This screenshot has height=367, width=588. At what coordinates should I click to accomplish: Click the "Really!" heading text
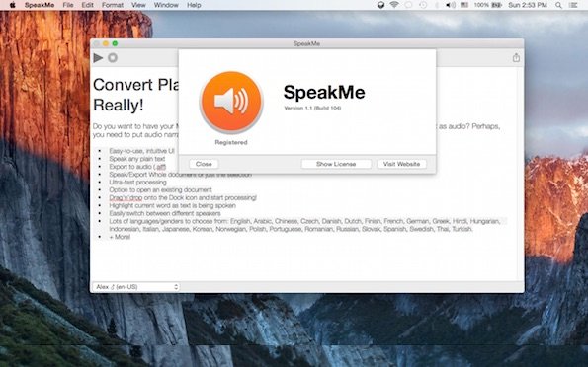(x=119, y=105)
